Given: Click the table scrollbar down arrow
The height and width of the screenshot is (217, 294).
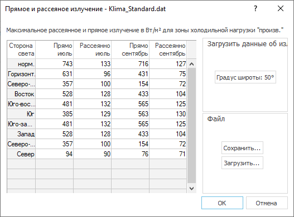Looking at the screenshot, I should click(x=191, y=189).
